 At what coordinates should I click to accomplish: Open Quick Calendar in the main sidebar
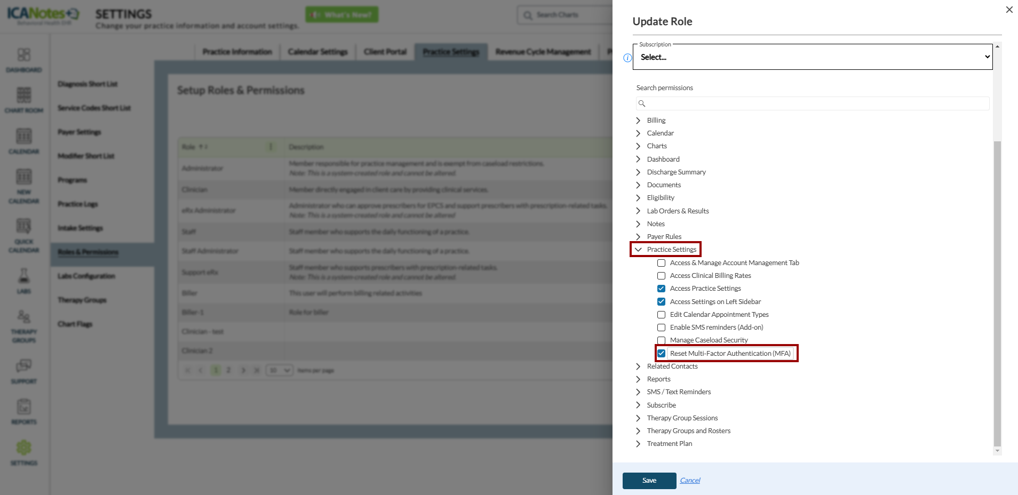[x=24, y=236]
